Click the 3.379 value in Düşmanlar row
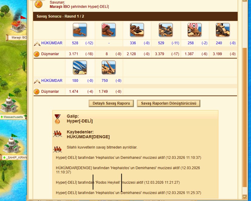251x201 pixels. point(159,54)
